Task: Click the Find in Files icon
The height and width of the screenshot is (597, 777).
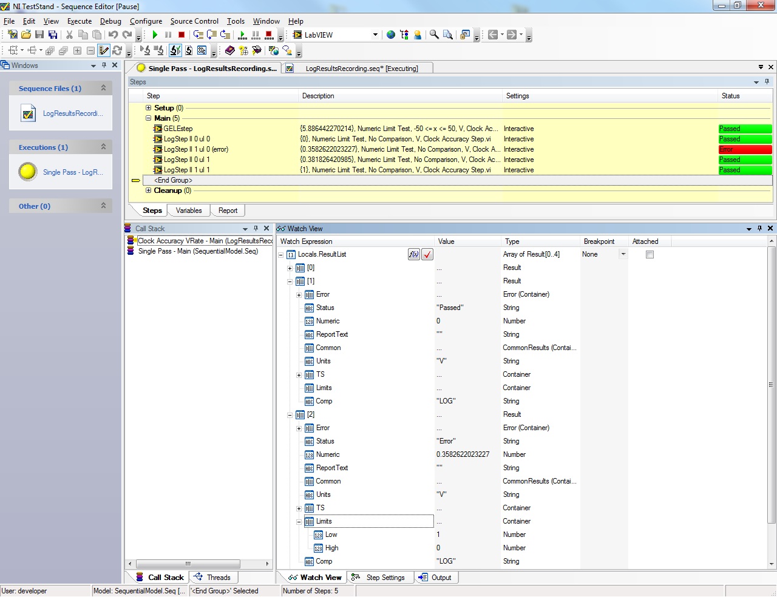Action: pos(448,35)
